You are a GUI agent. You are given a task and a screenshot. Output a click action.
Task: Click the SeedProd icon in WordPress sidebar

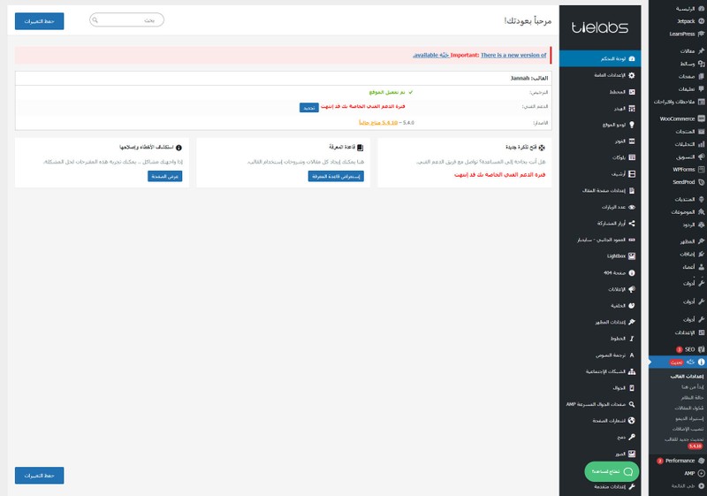(701, 182)
